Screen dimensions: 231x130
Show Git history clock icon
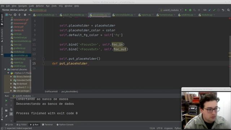[x=218, y=10]
